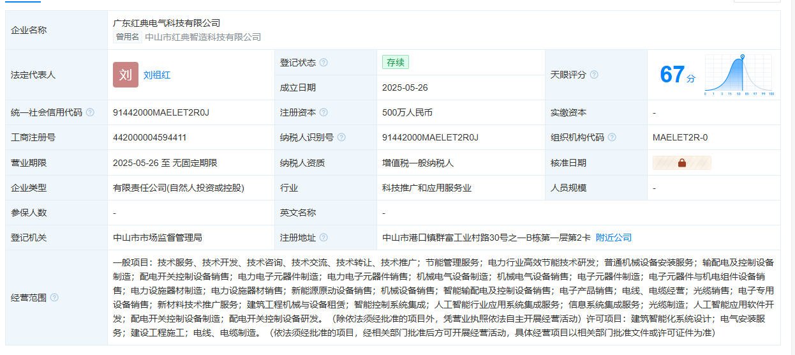
Task: Click the lock icon in 核准日期 row
Action: [681, 163]
